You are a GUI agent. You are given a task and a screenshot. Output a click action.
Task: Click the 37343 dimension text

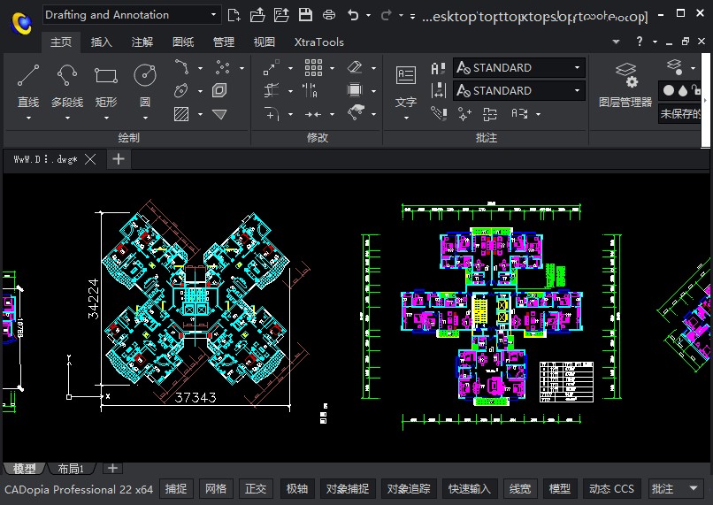tap(195, 398)
